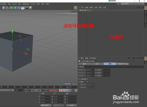Click the 应用 apply button
Image resolution: width=147 pixels, height=107 pixels.
pos(71,105)
